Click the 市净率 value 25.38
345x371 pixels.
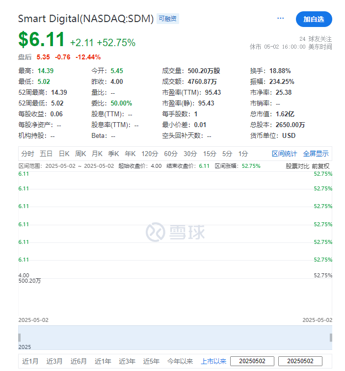[284, 92]
